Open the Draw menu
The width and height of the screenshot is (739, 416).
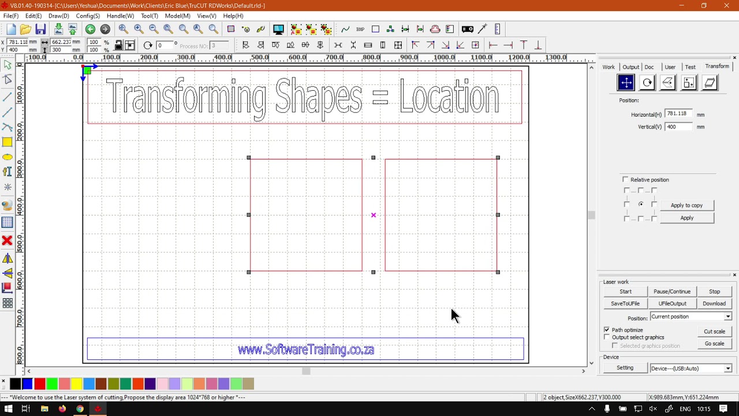(59, 16)
